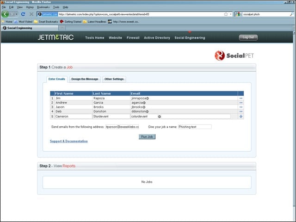Remove row 2 Andrew Garcia with minus icon

[241, 103]
